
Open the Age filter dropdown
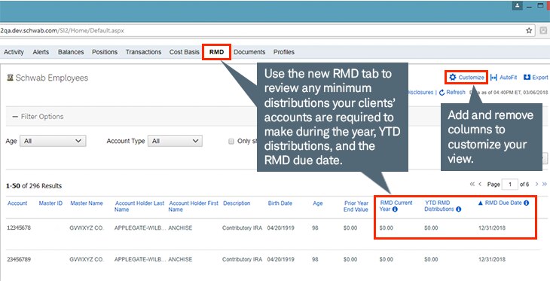point(53,141)
